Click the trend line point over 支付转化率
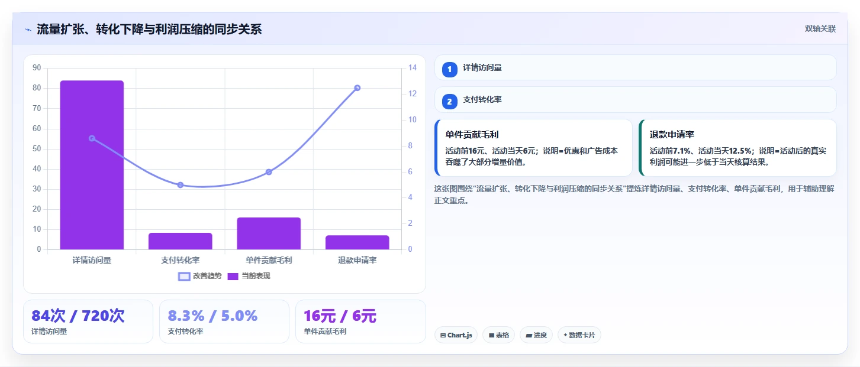Screen dimensions: 860x367 click(x=180, y=185)
